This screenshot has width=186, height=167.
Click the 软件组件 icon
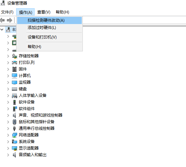(15, 109)
